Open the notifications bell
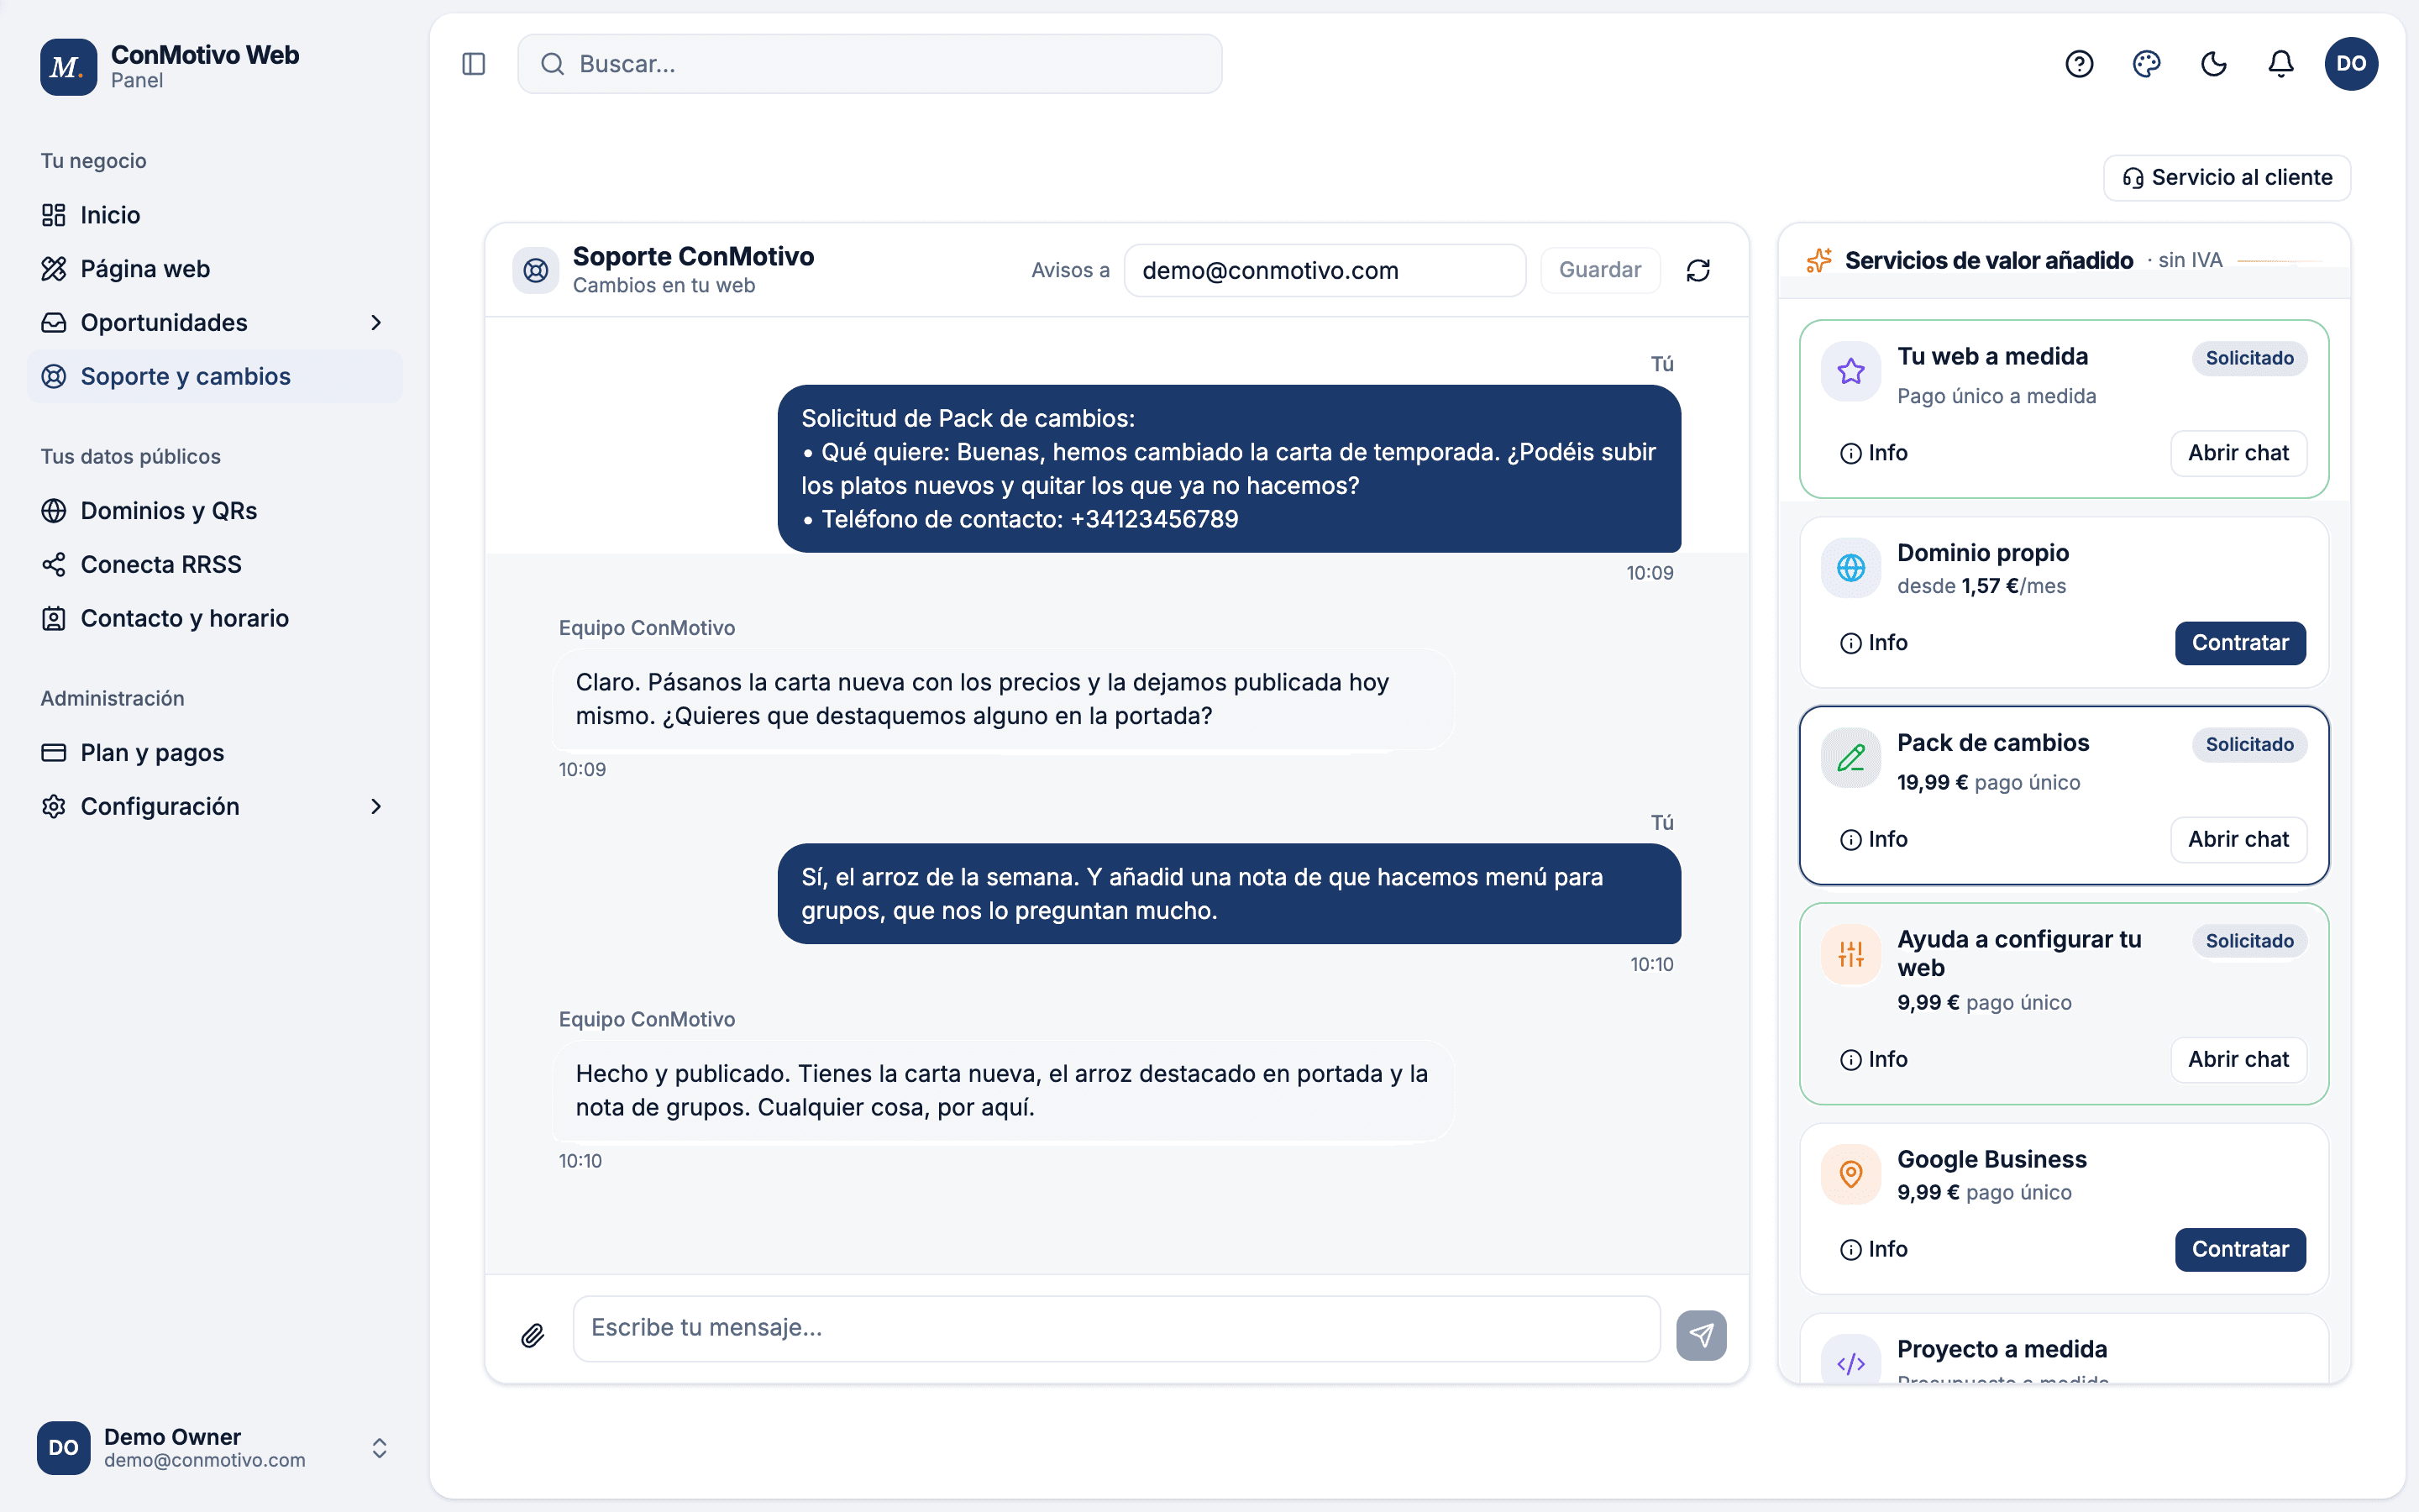Image resolution: width=2419 pixels, height=1512 pixels. pos(2281,64)
